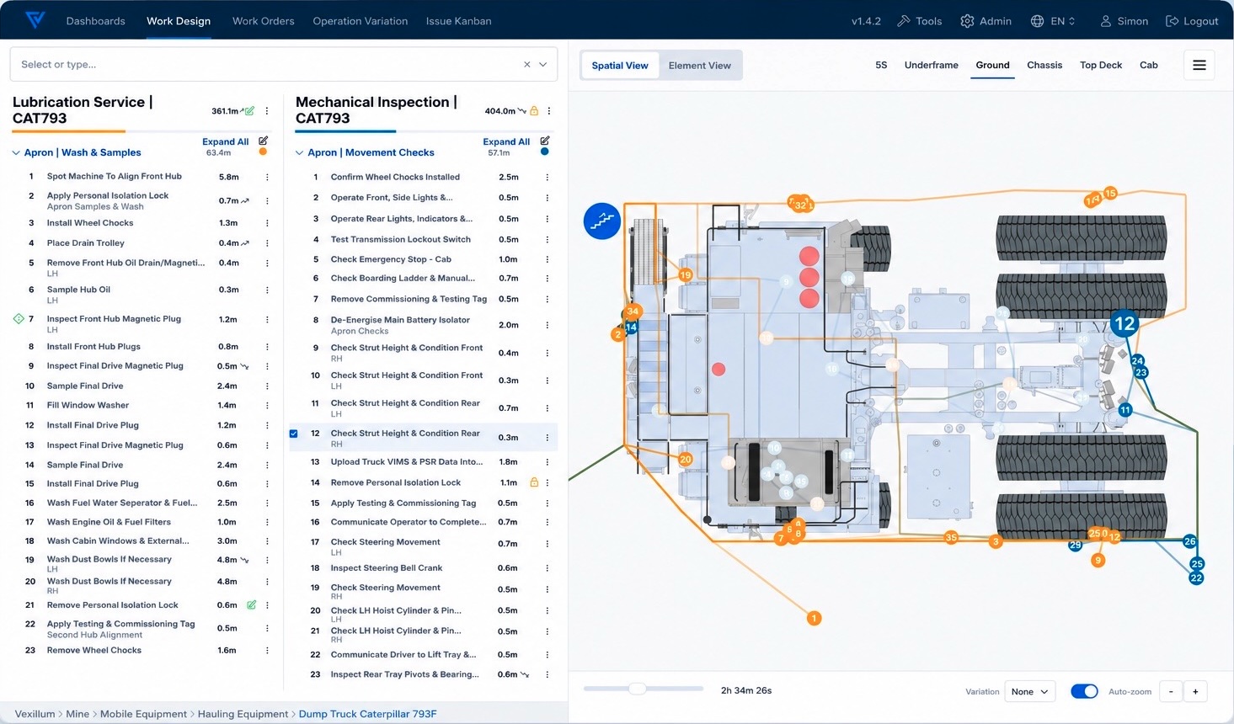This screenshot has width=1234, height=724.
Task: Open the Work Orders tab
Action: click(264, 21)
